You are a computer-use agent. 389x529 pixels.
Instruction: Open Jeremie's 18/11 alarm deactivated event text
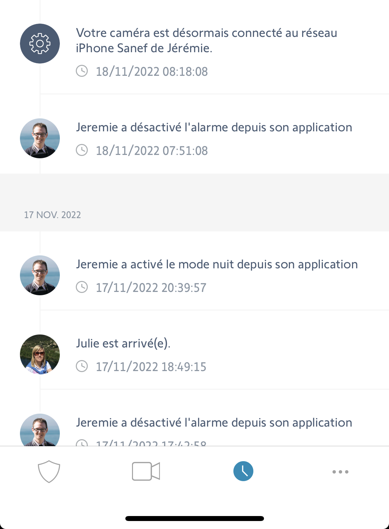(214, 128)
